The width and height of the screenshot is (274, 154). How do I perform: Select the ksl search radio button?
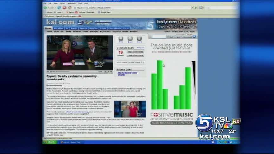168,37
